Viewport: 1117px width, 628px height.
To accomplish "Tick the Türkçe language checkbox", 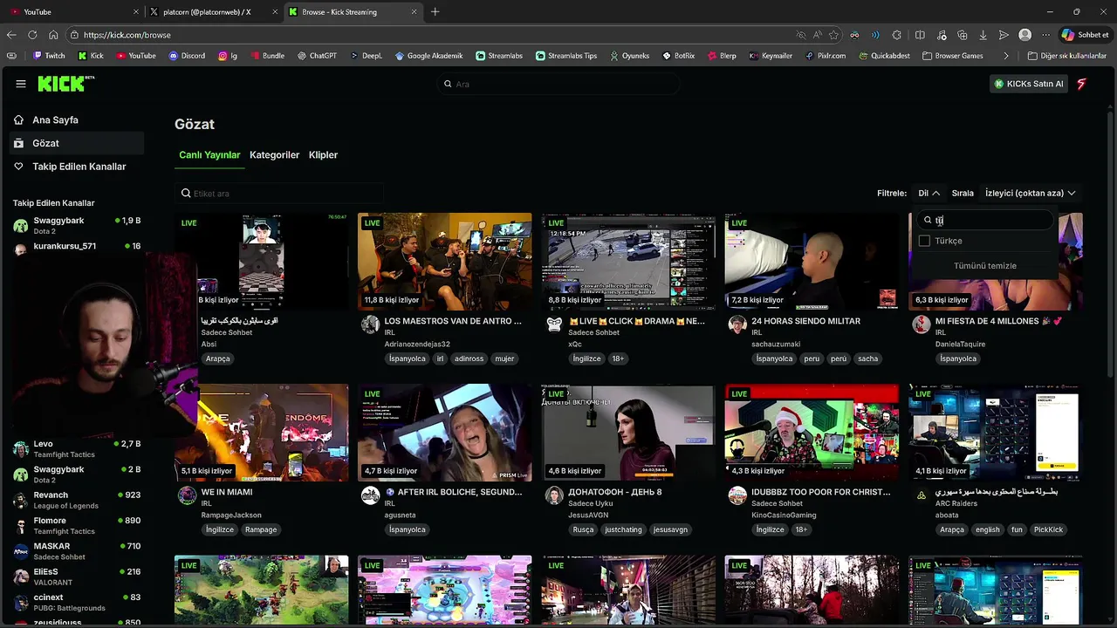I will 924,241.
